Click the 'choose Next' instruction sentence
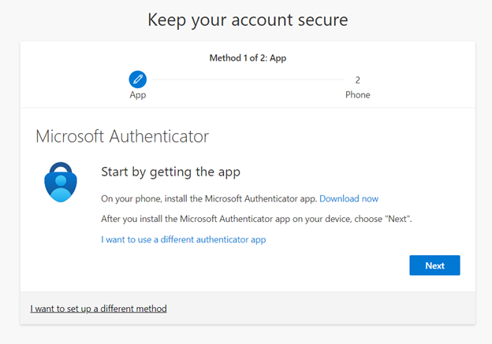This screenshot has height=344, width=492. pos(256,219)
